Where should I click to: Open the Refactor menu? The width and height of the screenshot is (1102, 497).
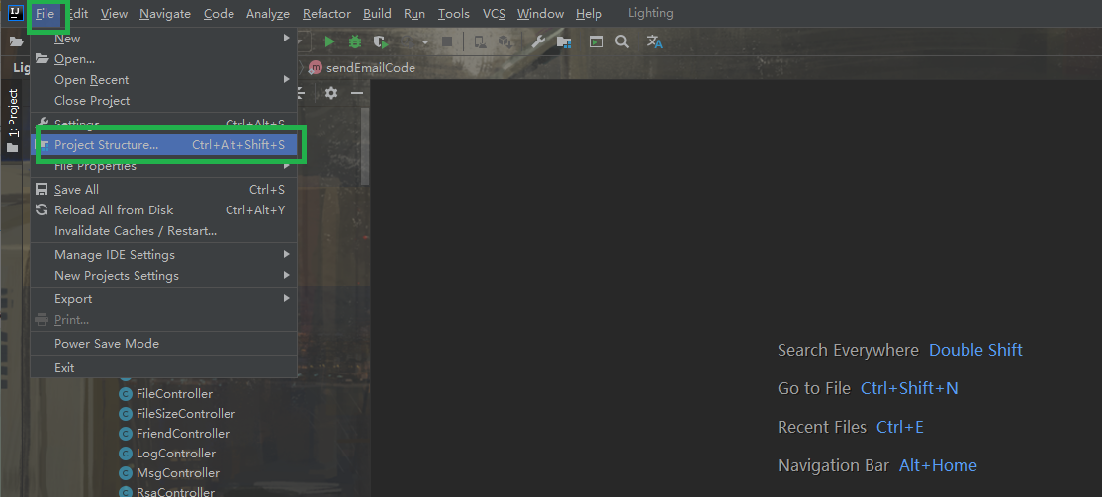pos(326,13)
